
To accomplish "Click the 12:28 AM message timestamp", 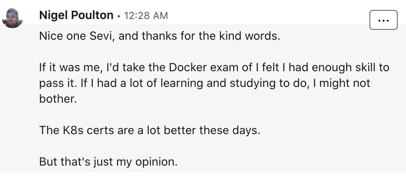I will pyautogui.click(x=146, y=16).
